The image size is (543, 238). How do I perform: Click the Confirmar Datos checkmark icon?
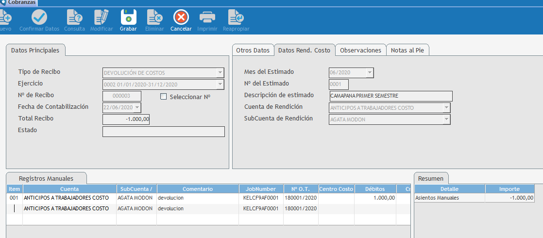[x=39, y=17]
